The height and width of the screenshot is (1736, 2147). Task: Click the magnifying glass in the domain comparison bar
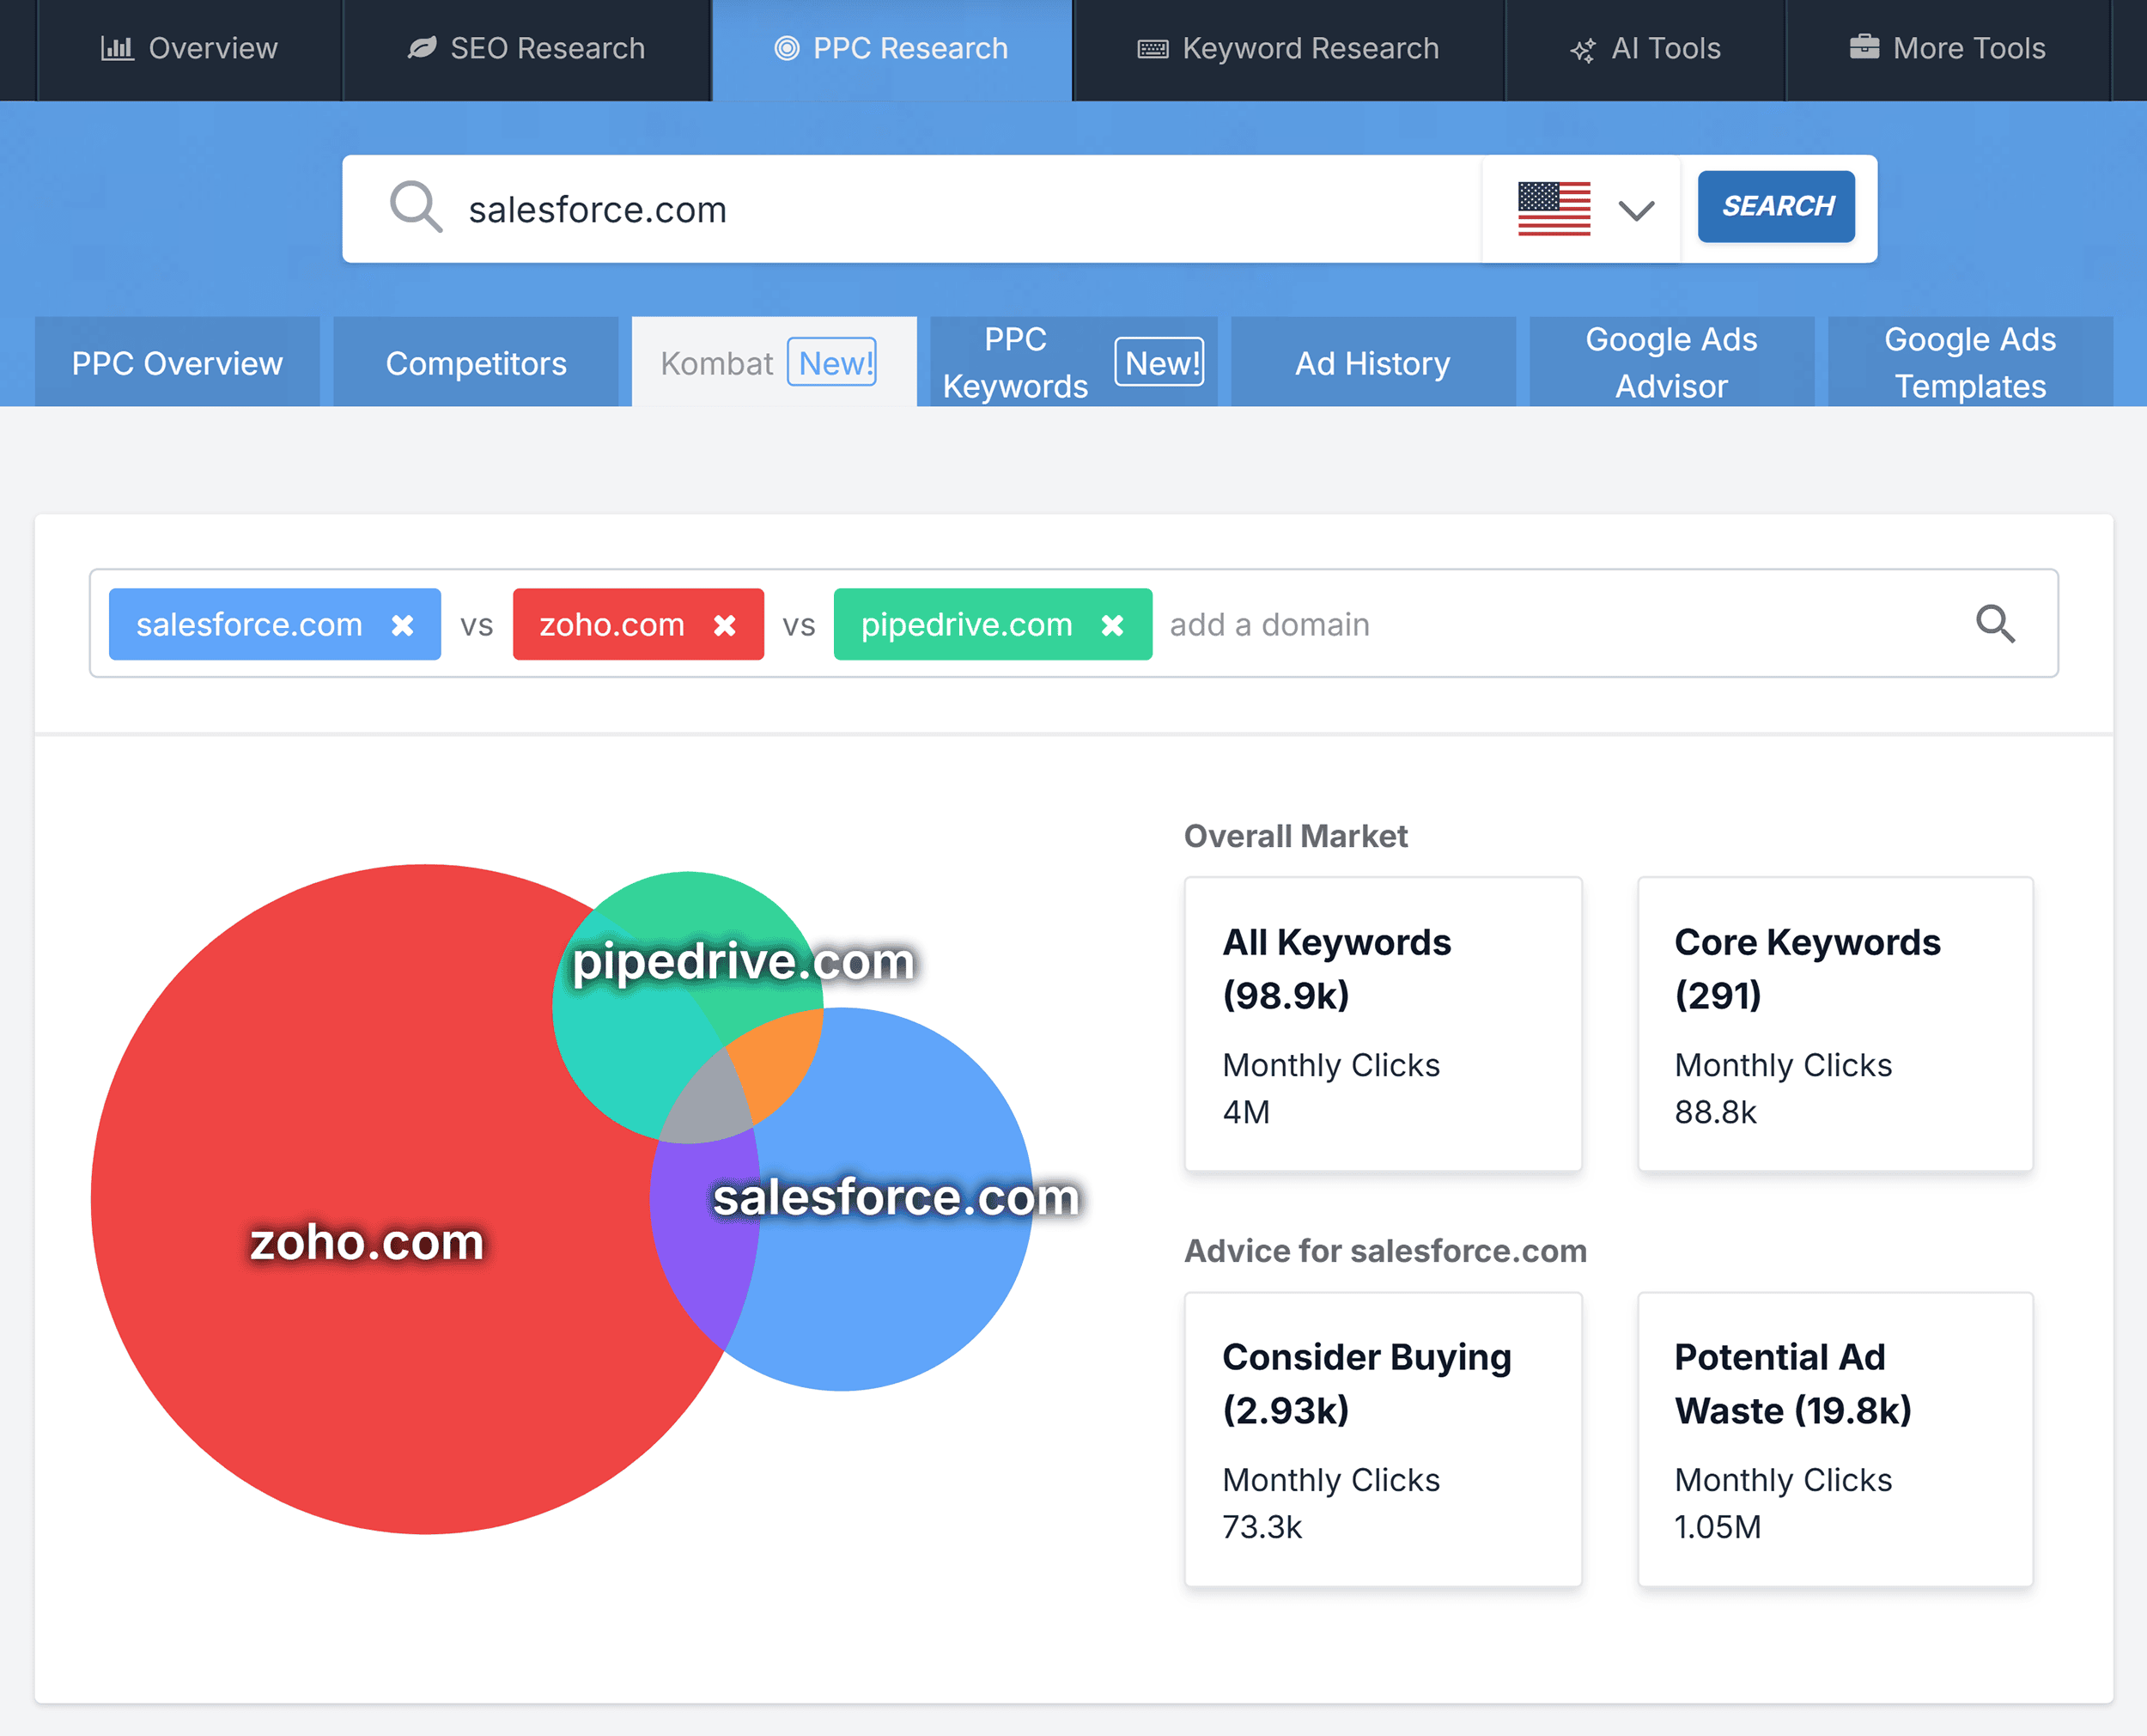pos(1995,624)
